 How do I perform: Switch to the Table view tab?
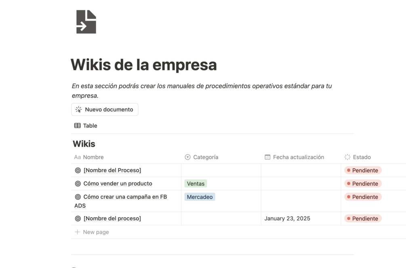(86, 126)
